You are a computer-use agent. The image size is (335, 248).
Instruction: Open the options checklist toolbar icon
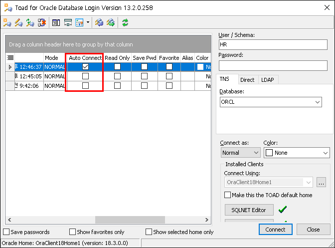point(79,22)
